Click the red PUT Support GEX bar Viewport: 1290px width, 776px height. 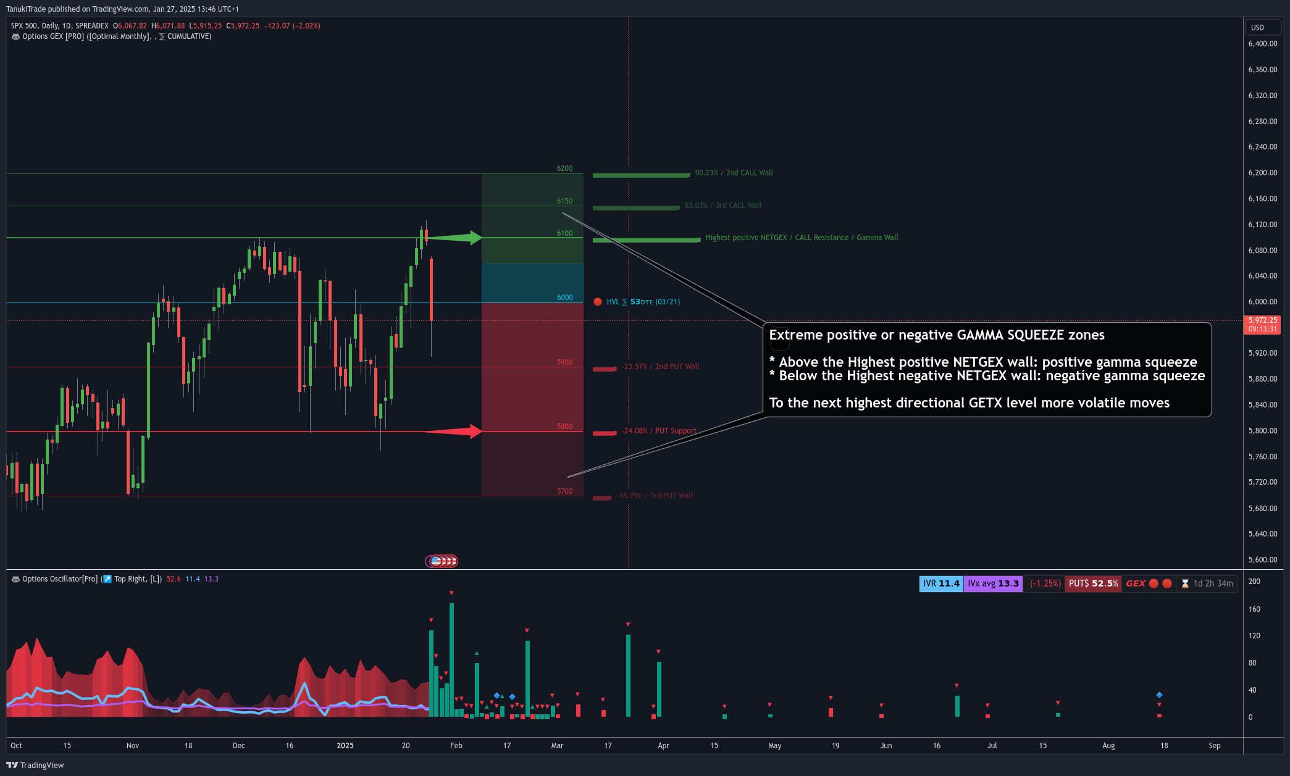point(605,433)
